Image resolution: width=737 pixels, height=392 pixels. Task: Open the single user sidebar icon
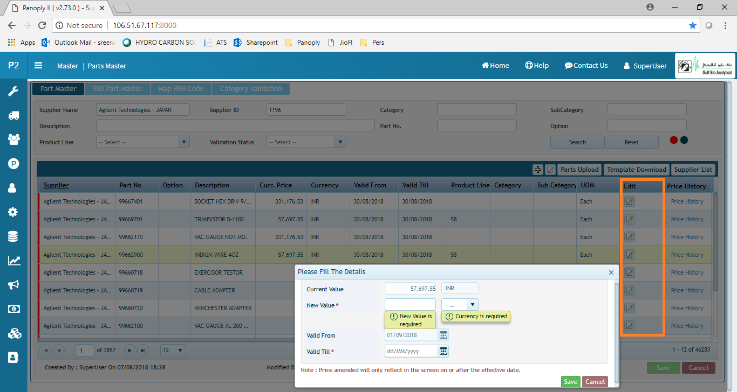click(x=13, y=188)
